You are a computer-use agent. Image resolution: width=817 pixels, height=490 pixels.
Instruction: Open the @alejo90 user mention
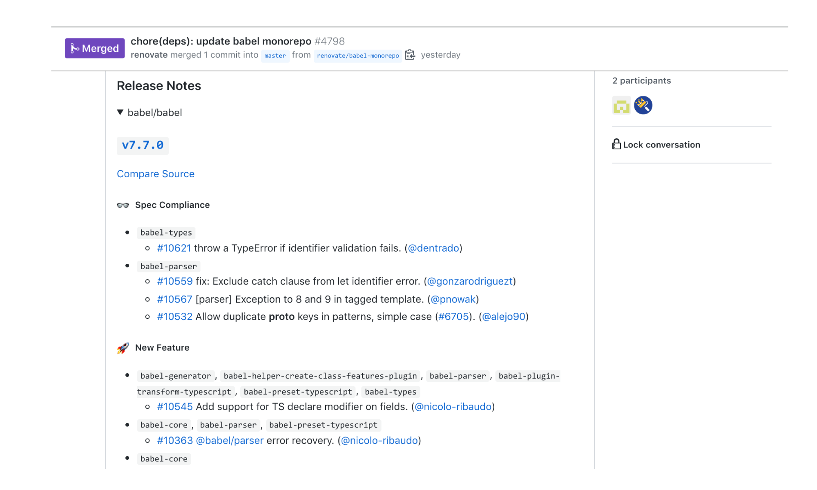(x=504, y=317)
